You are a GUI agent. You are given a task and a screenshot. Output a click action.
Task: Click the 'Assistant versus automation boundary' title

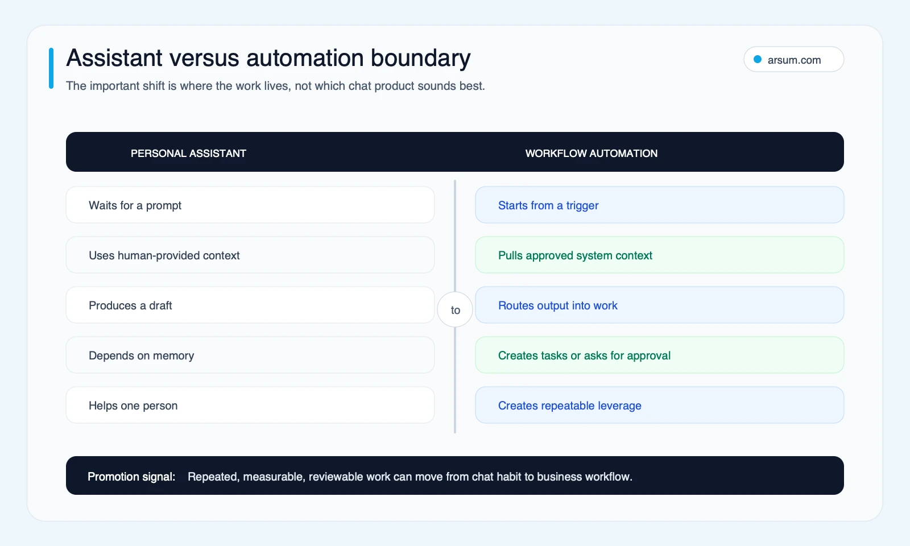(268, 58)
